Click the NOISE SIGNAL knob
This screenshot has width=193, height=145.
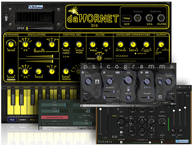pyautogui.click(x=66, y=72)
